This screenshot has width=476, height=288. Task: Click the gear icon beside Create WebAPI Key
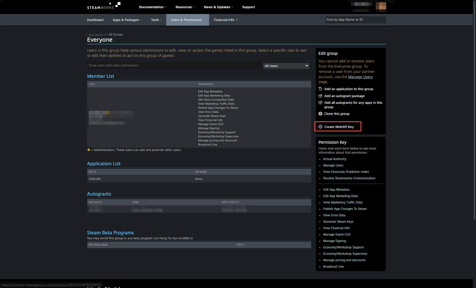320,127
